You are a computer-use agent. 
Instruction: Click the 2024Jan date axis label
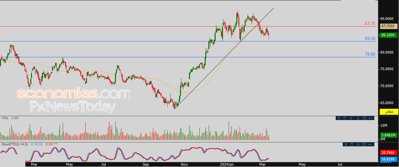227,164
